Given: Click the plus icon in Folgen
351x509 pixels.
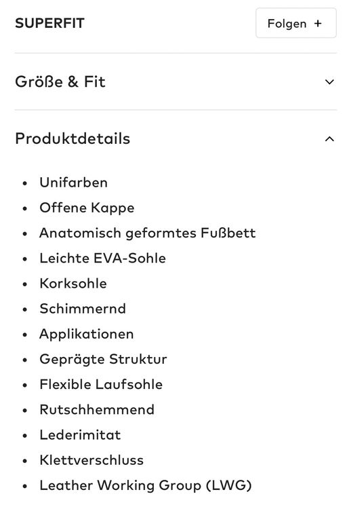Looking at the screenshot, I should click(x=318, y=23).
